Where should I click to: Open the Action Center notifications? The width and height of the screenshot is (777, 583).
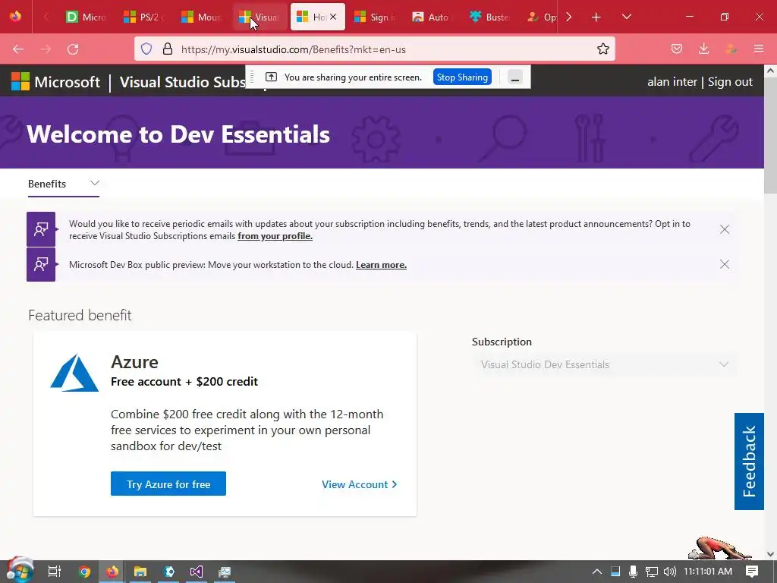[x=752, y=572]
